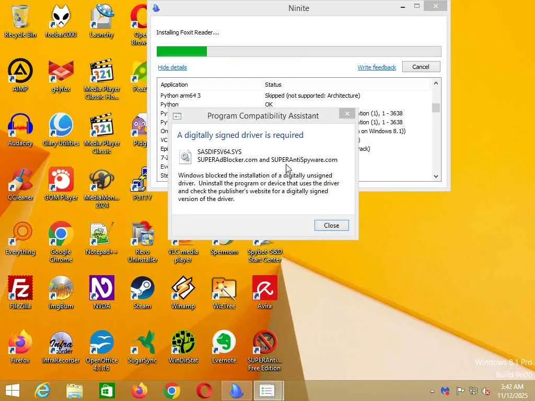Click Cancel in the Ninite window
This screenshot has width=535, height=401.
[x=421, y=67]
